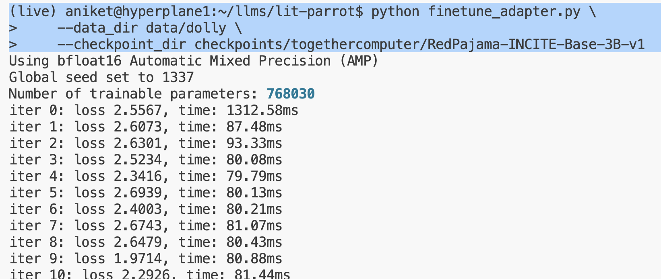Image resolution: width=661 pixels, height=279 pixels.
Task: Click the finetune_adapter.py script name
Action: click(x=504, y=11)
